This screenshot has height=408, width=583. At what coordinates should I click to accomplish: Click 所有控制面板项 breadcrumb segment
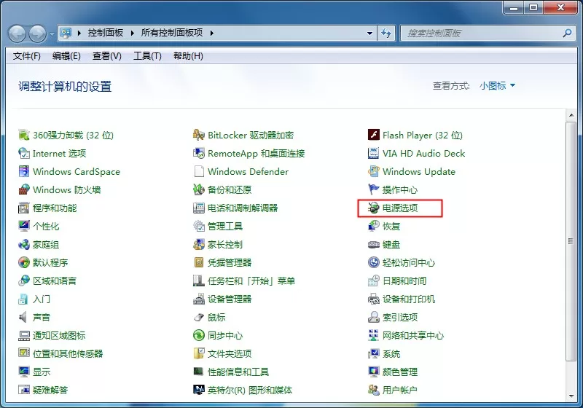click(172, 33)
